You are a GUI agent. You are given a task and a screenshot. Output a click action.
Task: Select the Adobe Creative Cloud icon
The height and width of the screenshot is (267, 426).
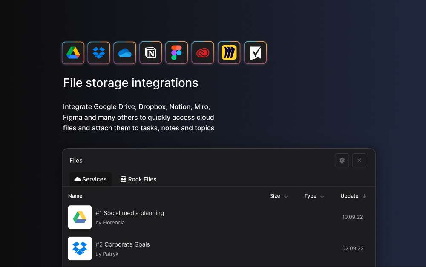[x=203, y=53]
